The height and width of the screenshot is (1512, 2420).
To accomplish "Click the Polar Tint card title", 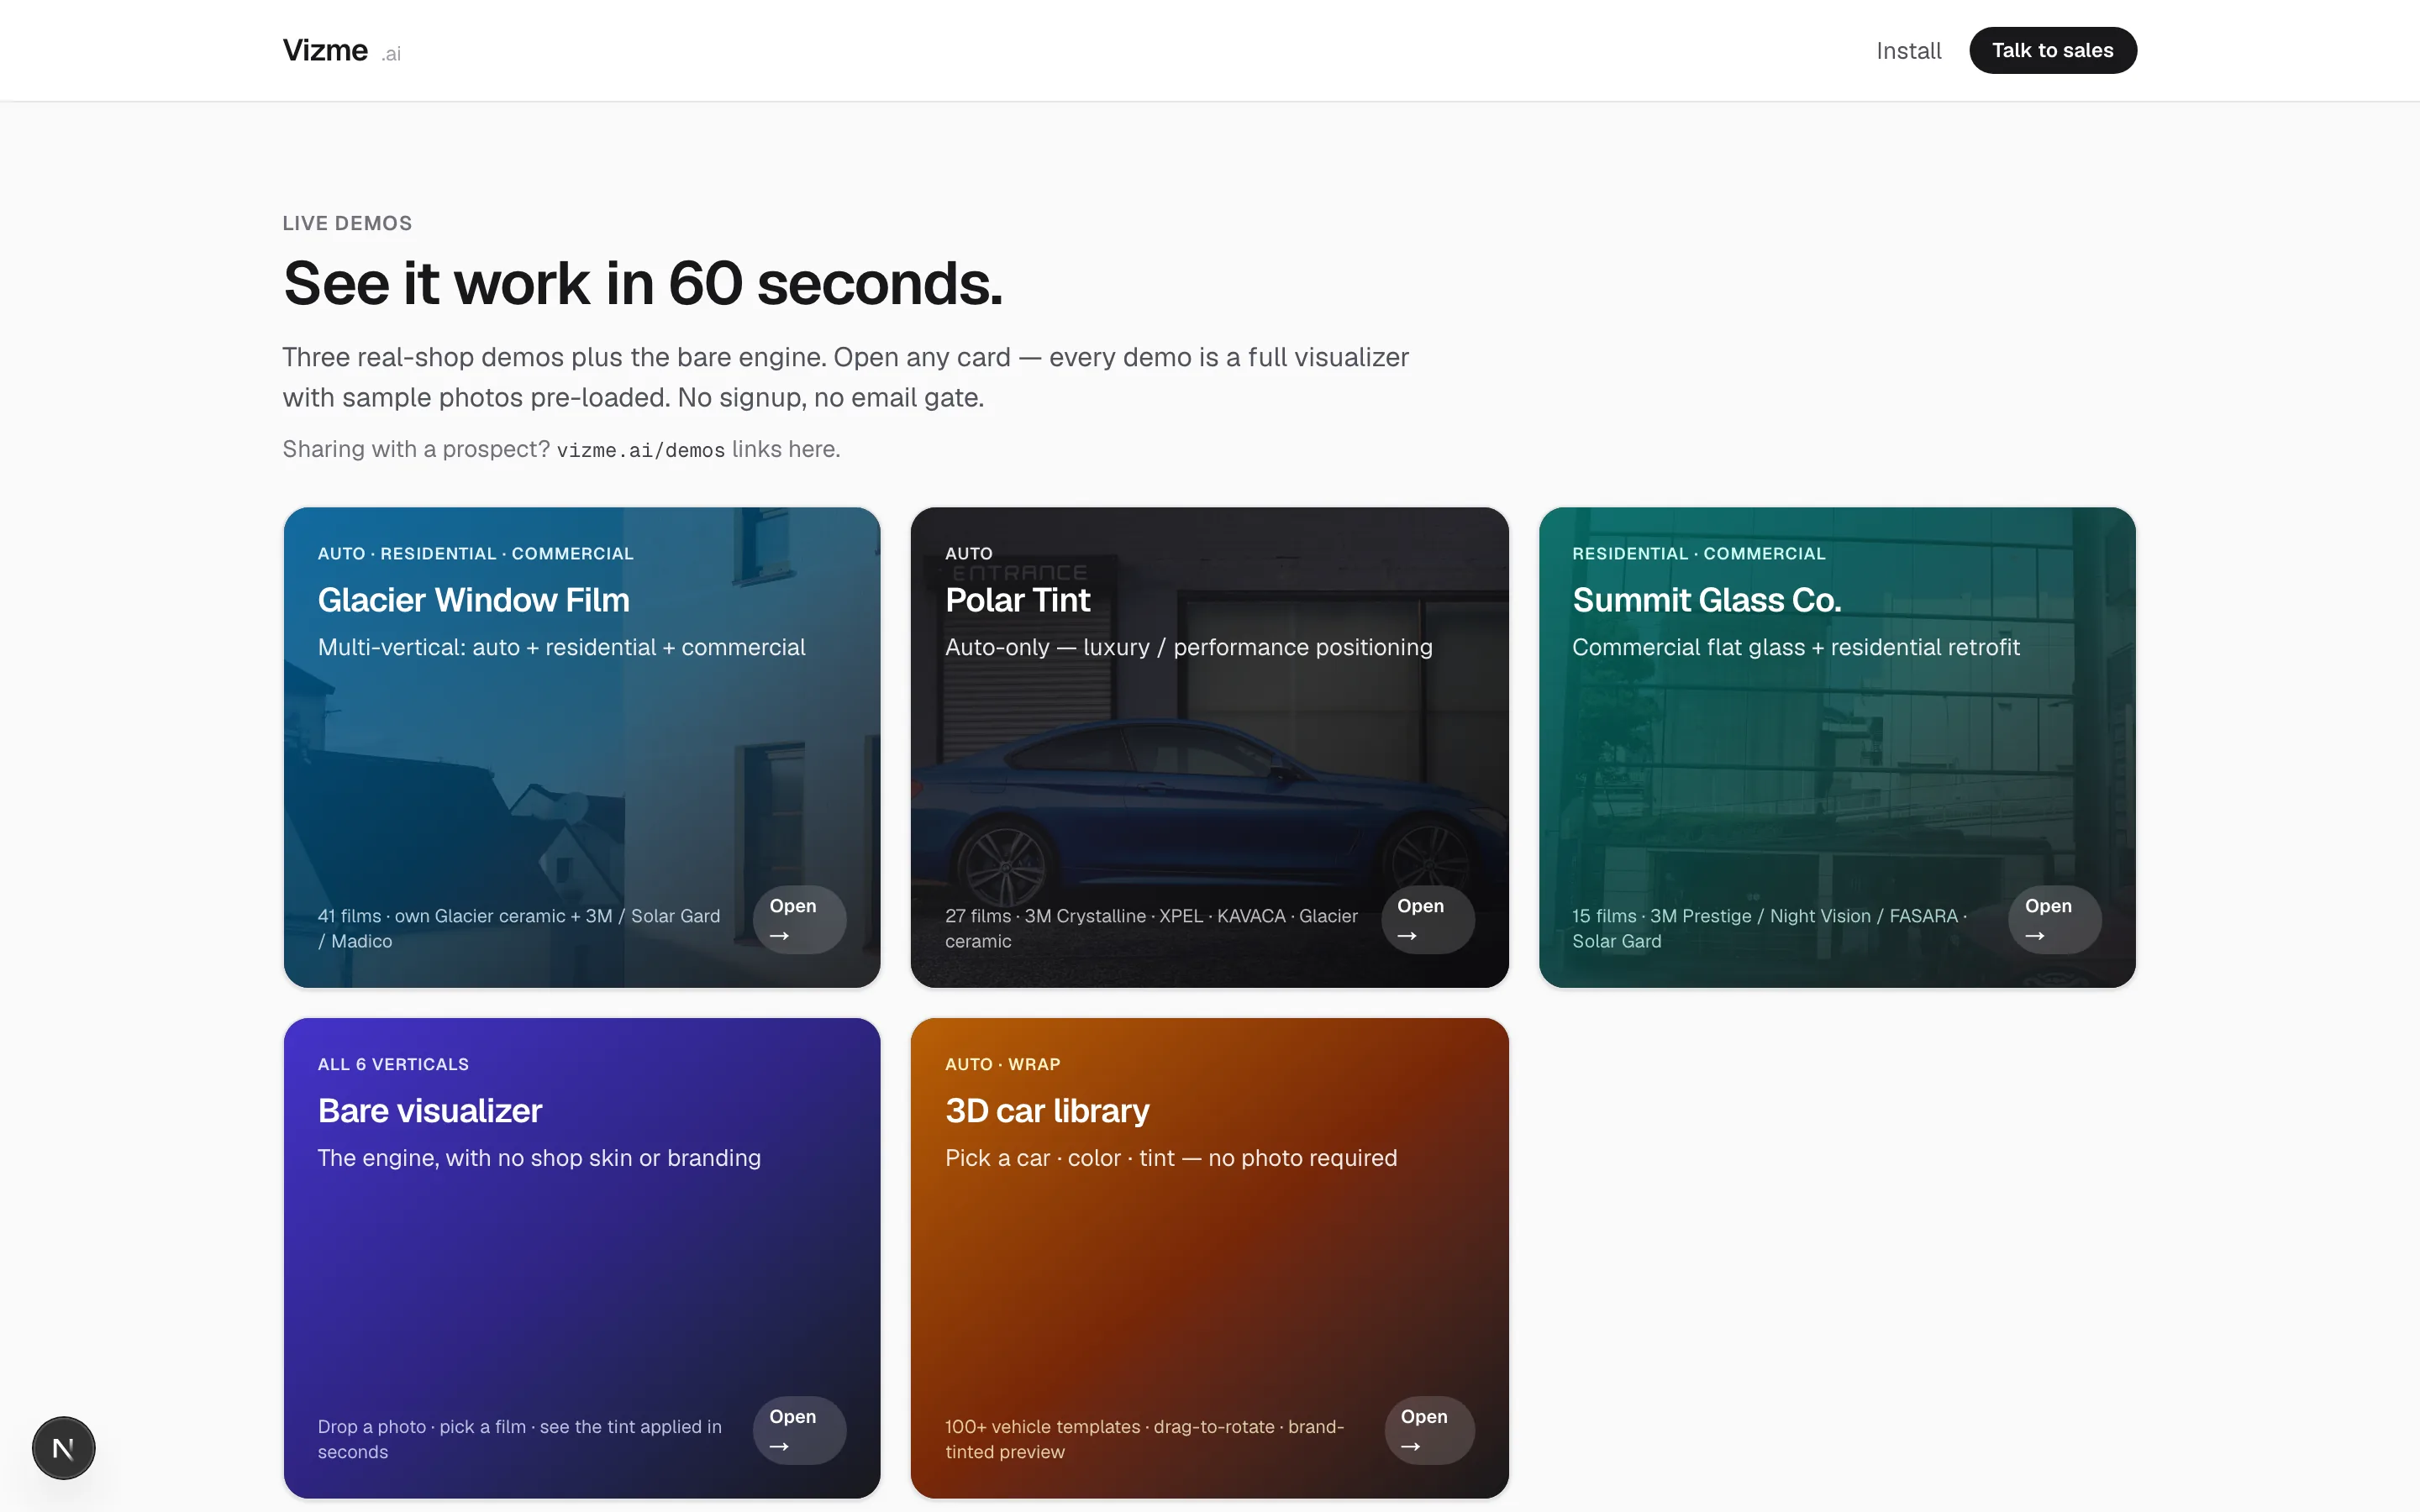I will 1017,600.
